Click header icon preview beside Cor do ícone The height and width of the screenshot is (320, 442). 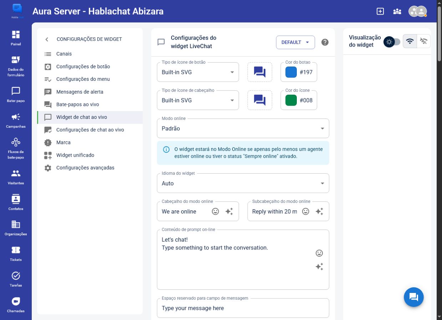[260, 100]
